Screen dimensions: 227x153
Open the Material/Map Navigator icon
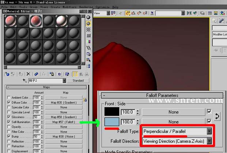(88, 66)
